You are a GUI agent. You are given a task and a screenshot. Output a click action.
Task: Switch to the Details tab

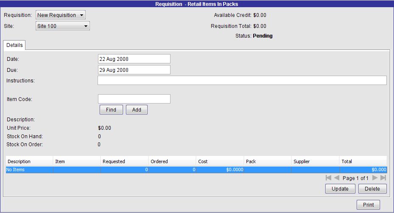pos(14,45)
